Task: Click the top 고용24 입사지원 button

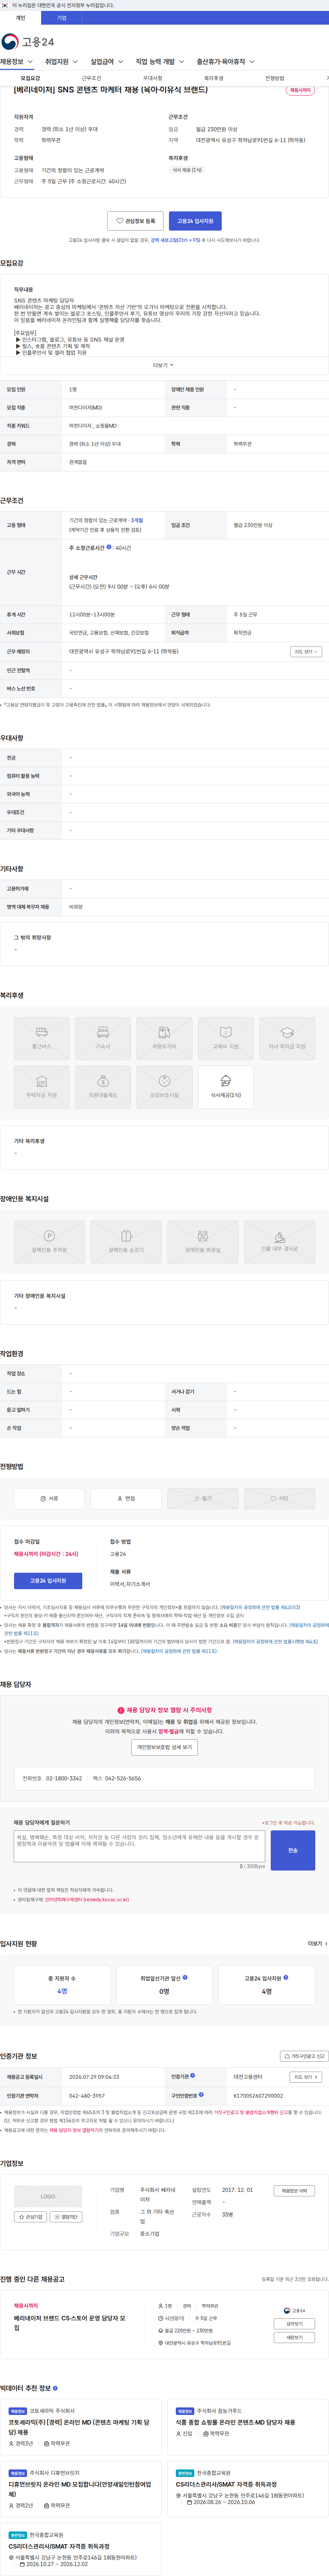Action: [195, 221]
